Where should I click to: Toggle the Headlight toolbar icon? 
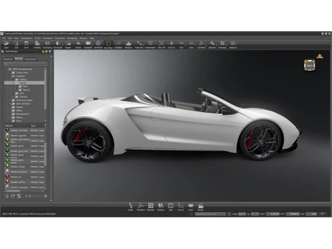pyautogui.click(x=118, y=43)
